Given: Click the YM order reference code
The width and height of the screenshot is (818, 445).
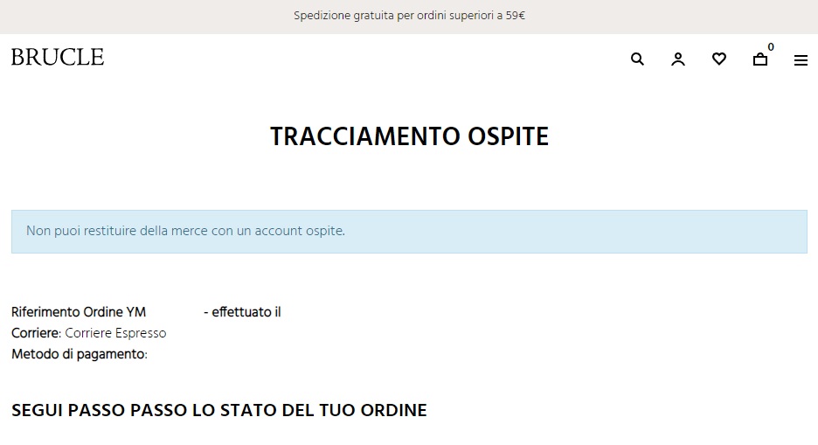Looking at the screenshot, I should pos(136,312).
